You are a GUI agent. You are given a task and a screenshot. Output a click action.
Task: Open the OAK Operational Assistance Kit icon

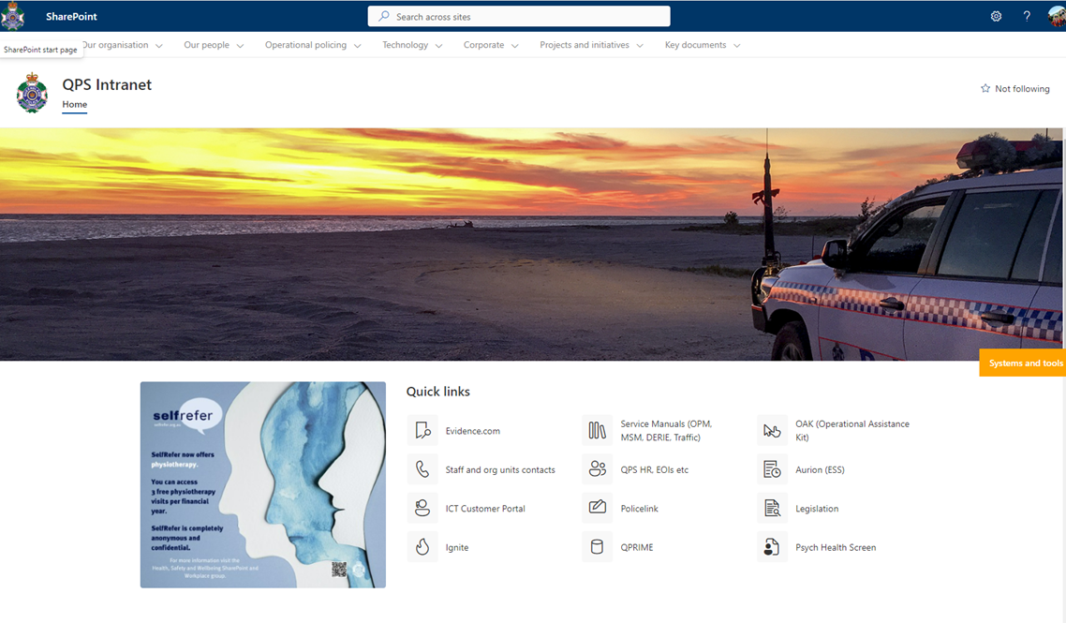[772, 430]
